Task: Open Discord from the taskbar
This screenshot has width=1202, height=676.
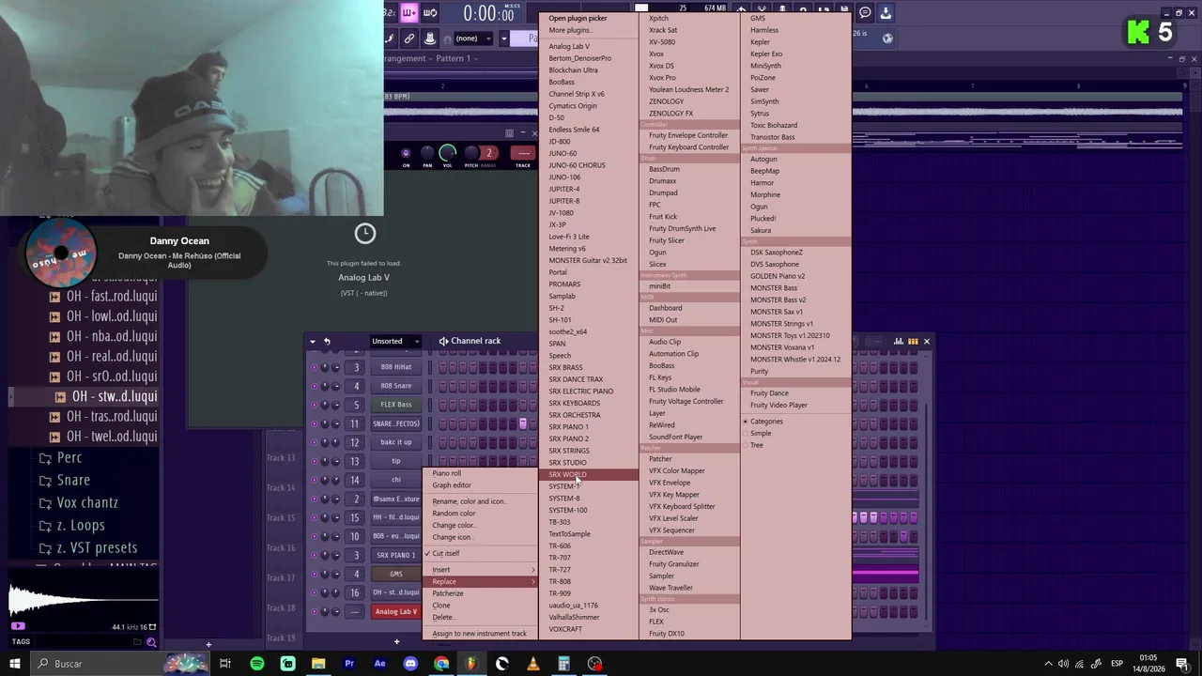Action: pos(410,664)
